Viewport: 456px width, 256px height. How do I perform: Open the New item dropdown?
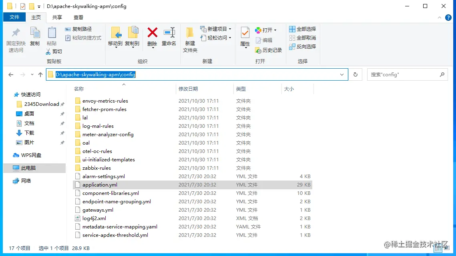point(216,29)
